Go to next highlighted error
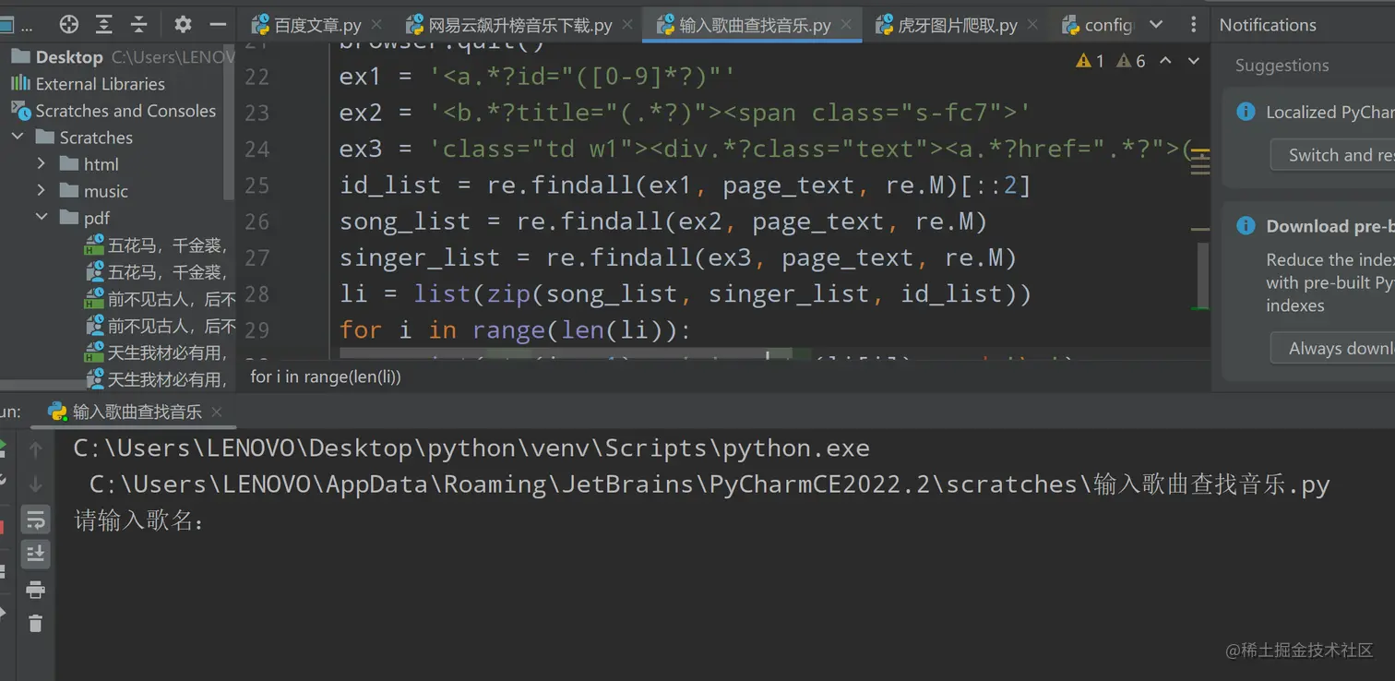This screenshot has width=1395, height=681. point(1194,61)
